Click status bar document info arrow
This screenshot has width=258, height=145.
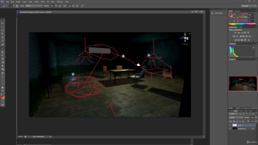click(51, 137)
